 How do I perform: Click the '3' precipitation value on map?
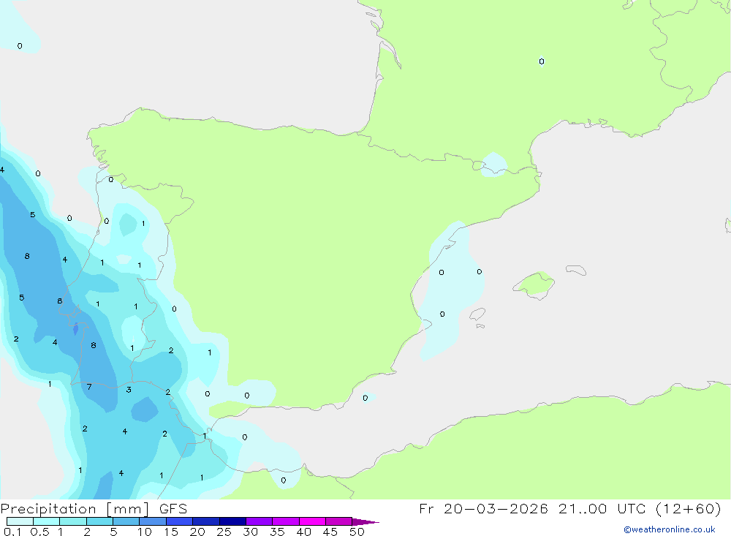pyautogui.click(x=129, y=390)
